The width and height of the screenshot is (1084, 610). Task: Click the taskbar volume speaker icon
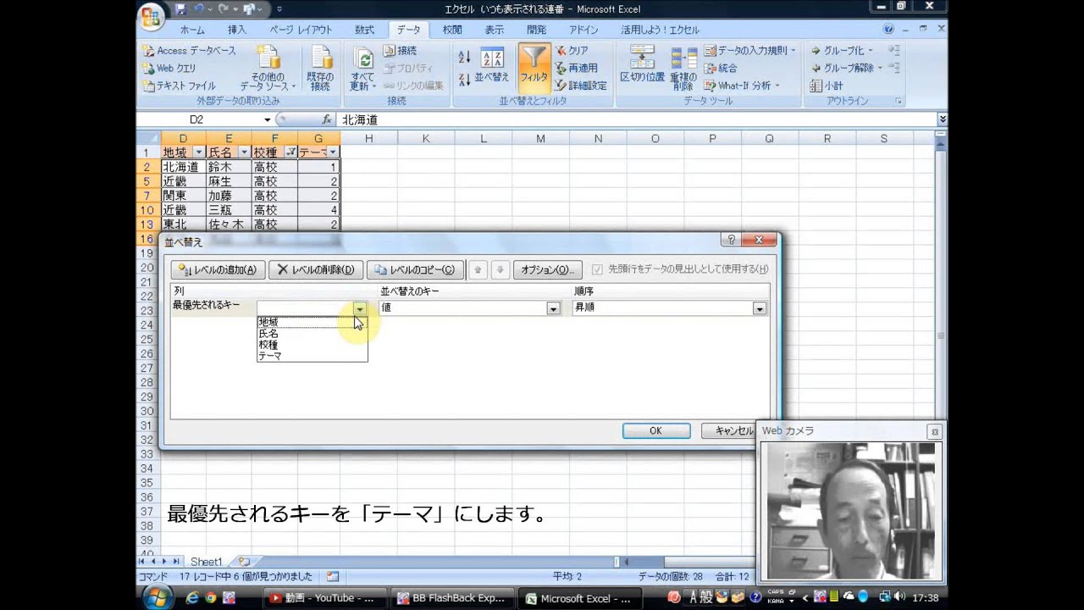click(x=898, y=596)
